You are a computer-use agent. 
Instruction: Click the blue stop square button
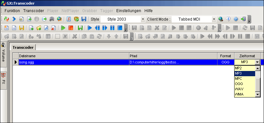120,28
